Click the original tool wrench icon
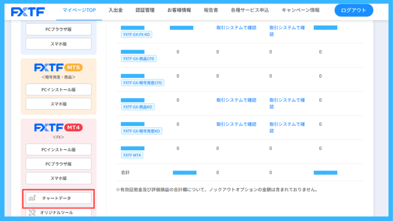This screenshot has width=393, height=221. pos(32,213)
